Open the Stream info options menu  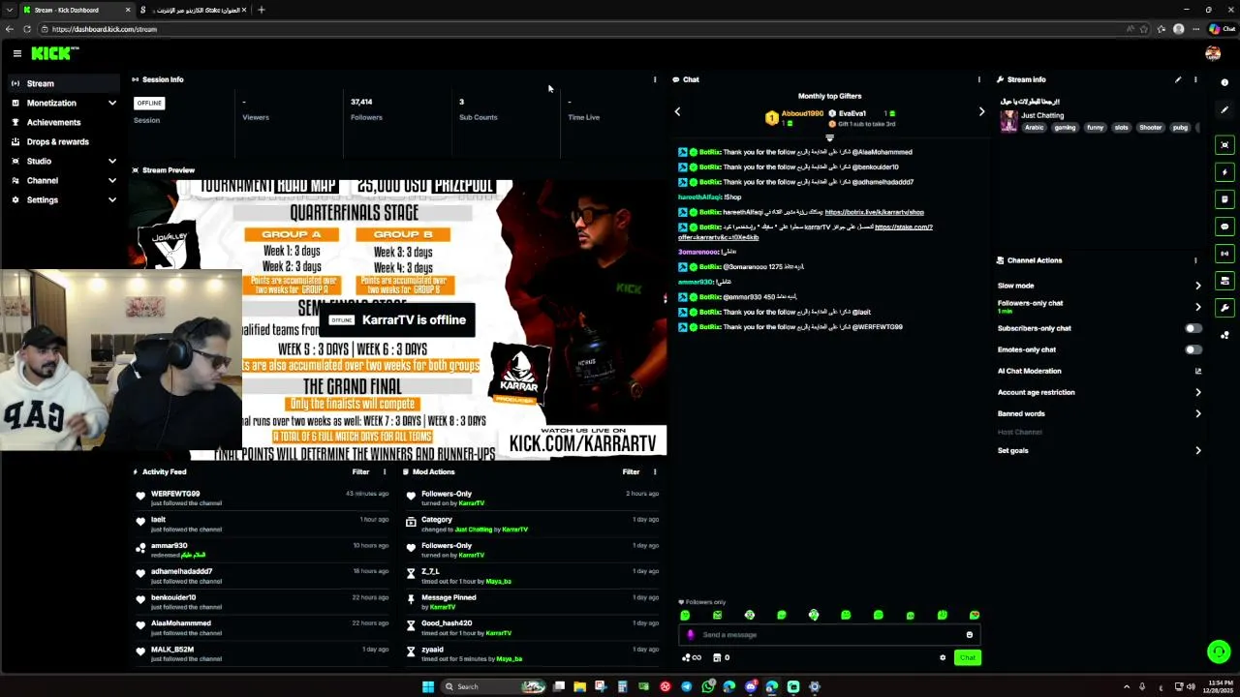pos(1195,79)
